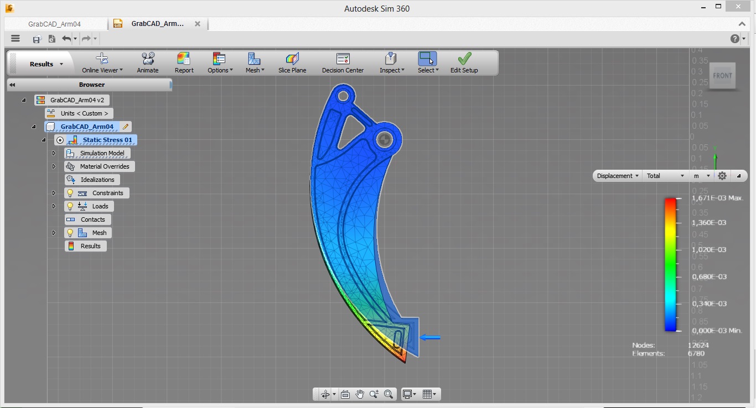Activate the Look At tool
Screen dimensions: 756x408
[345, 394]
